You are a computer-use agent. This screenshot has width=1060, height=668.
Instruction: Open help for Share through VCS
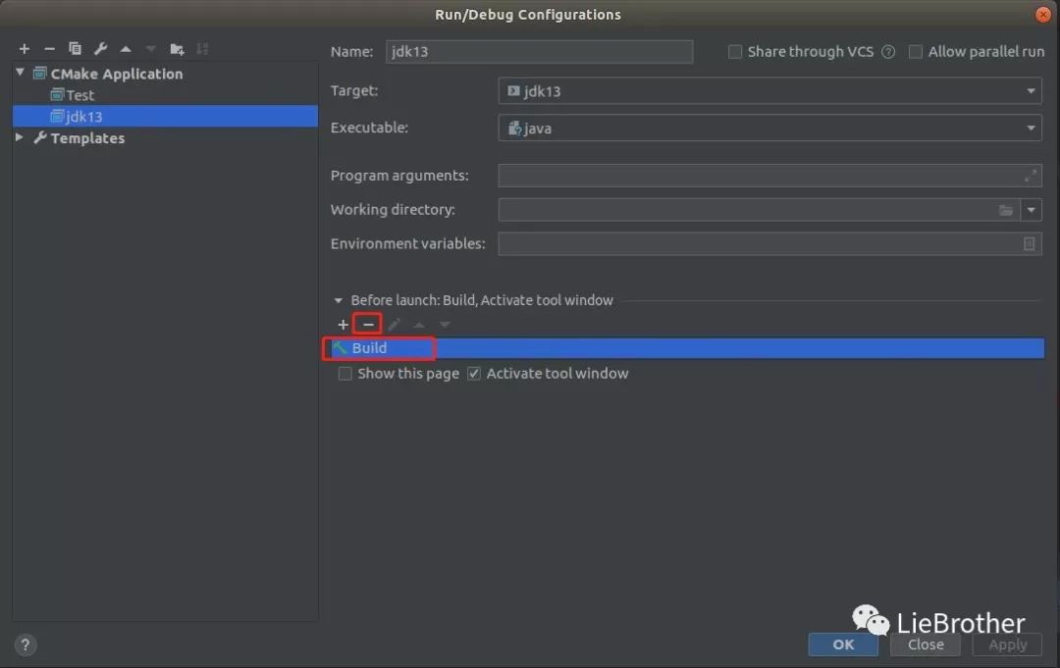pyautogui.click(x=888, y=52)
